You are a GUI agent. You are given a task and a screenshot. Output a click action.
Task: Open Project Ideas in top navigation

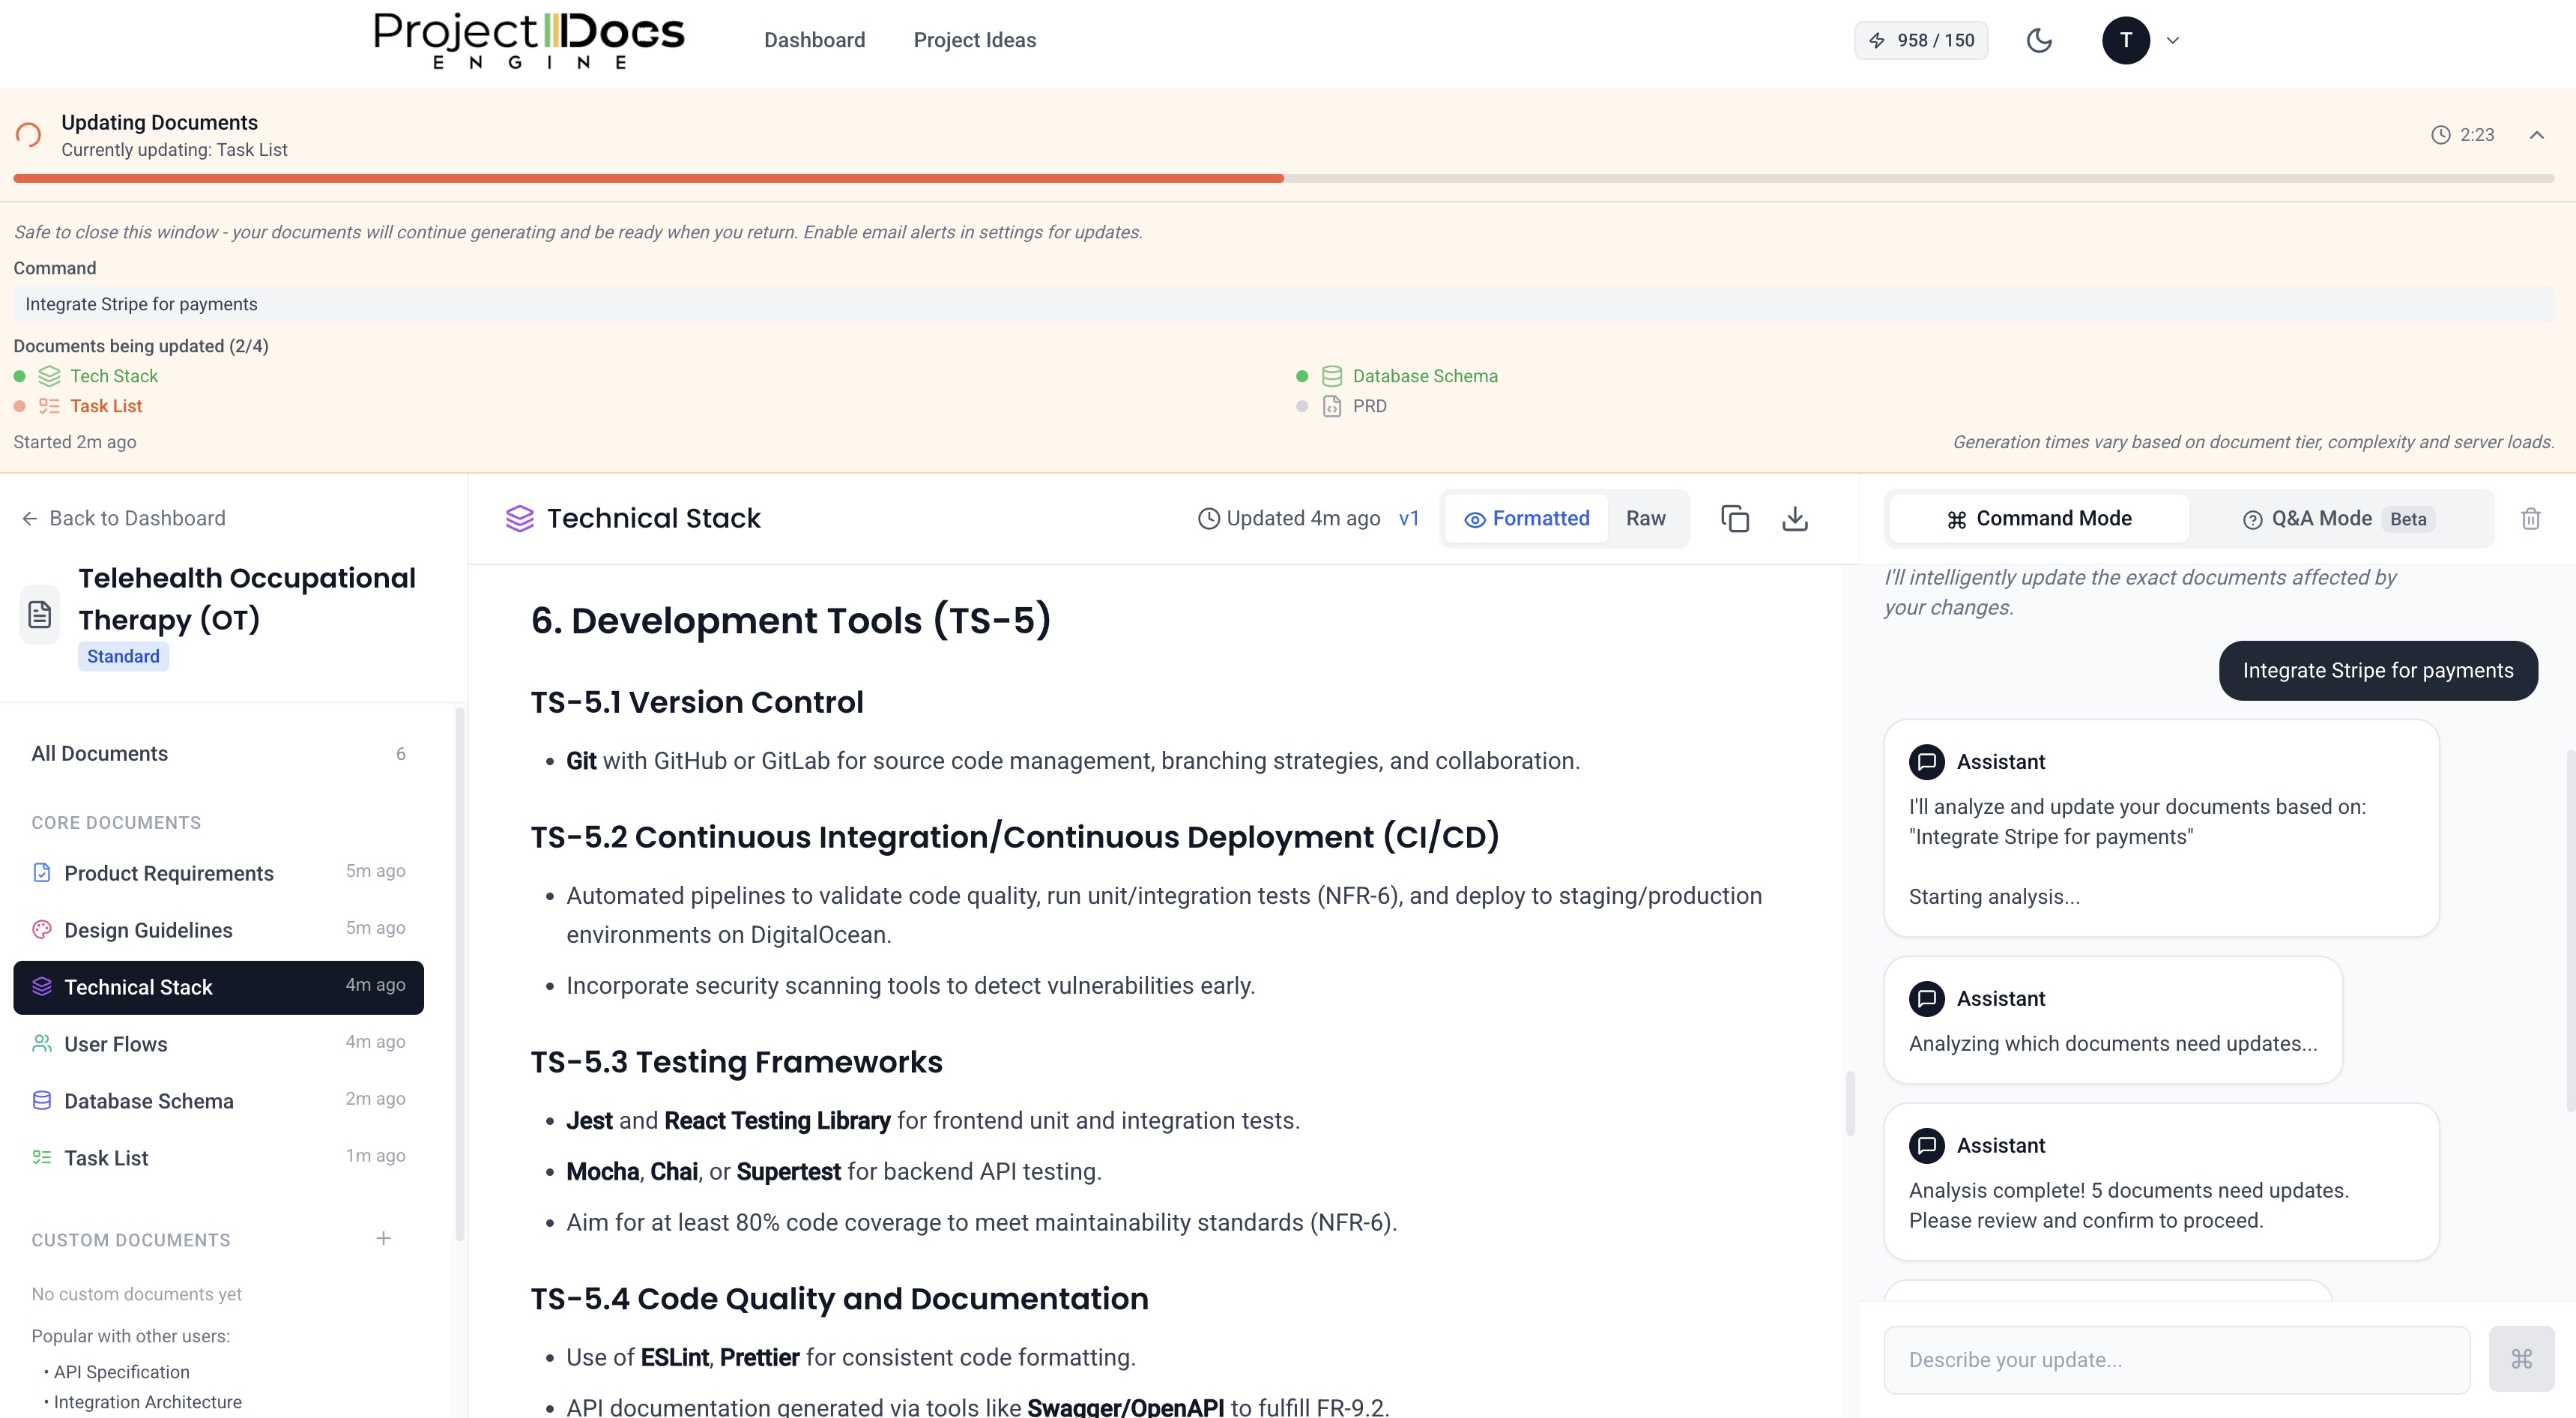point(974,40)
